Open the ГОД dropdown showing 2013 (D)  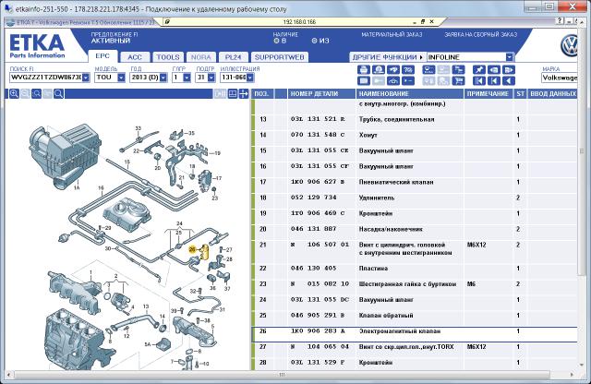tap(163, 78)
